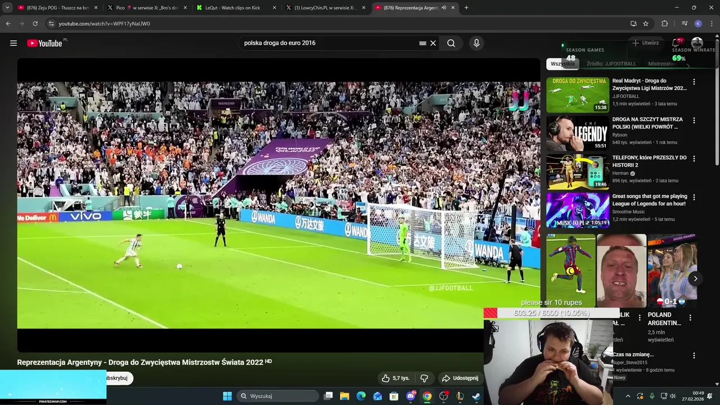
Task: Open options for Real Madryt video
Action: click(694, 82)
